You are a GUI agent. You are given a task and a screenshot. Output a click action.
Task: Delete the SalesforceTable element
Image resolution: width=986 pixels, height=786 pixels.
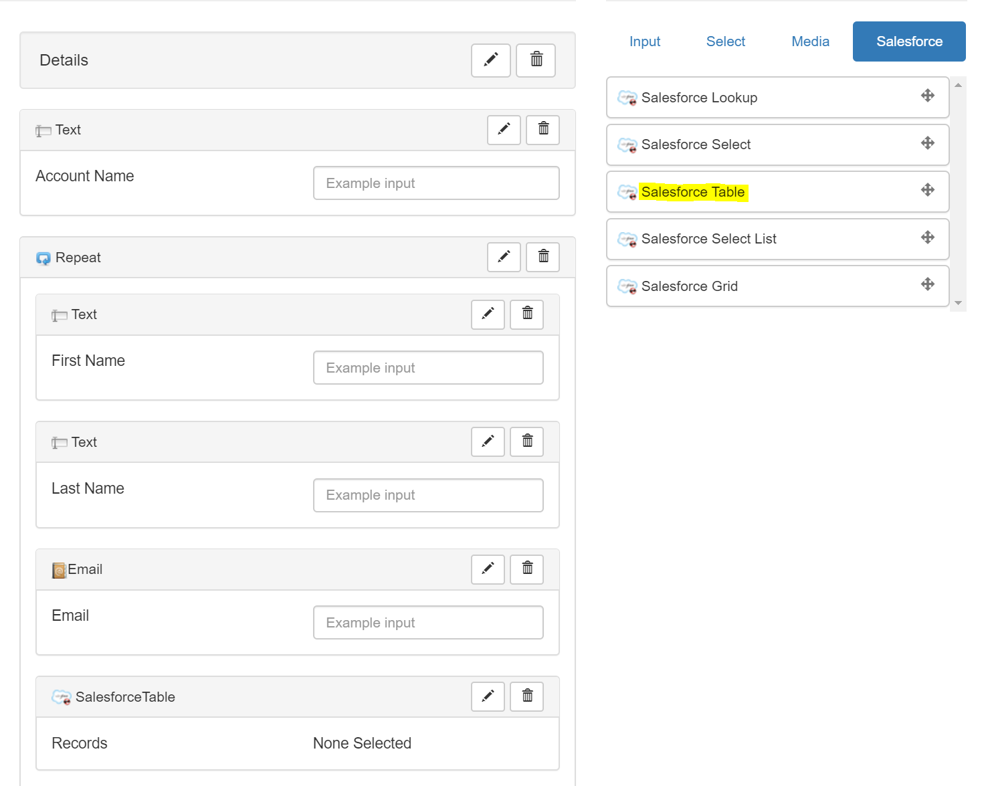526,696
